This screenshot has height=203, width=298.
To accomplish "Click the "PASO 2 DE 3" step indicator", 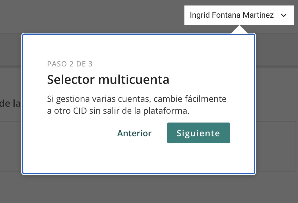I will (70, 64).
